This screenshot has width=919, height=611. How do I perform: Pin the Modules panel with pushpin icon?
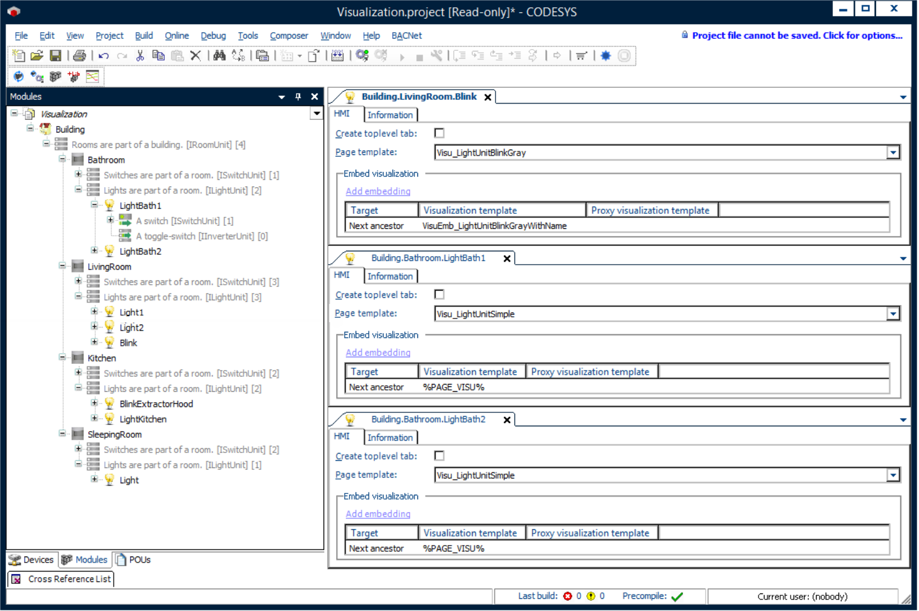click(298, 97)
